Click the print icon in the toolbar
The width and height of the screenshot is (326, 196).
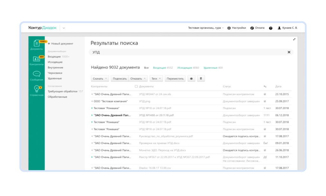click(x=191, y=78)
